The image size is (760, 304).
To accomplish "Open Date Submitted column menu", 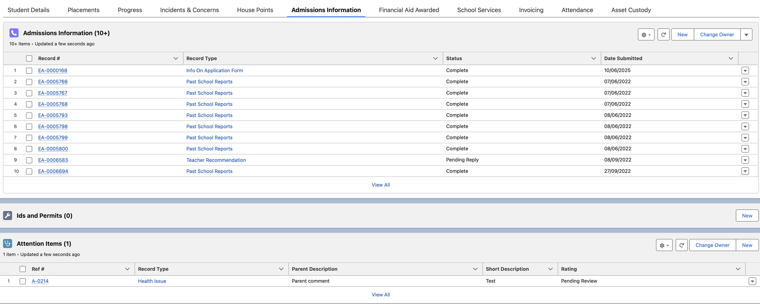I will [731, 58].
